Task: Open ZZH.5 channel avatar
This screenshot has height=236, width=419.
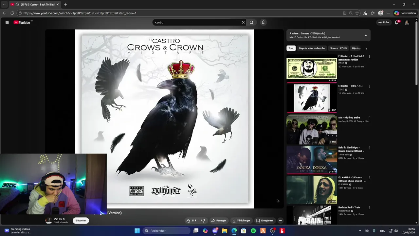Action: click(x=48, y=221)
